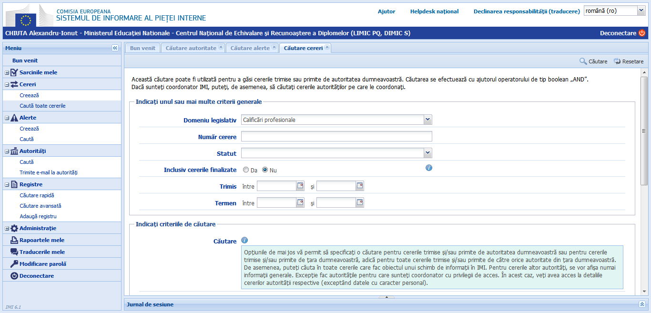Viewport: 651px width, 313px height.
Task: Switch to the Bun venit tab
Action: click(142, 48)
